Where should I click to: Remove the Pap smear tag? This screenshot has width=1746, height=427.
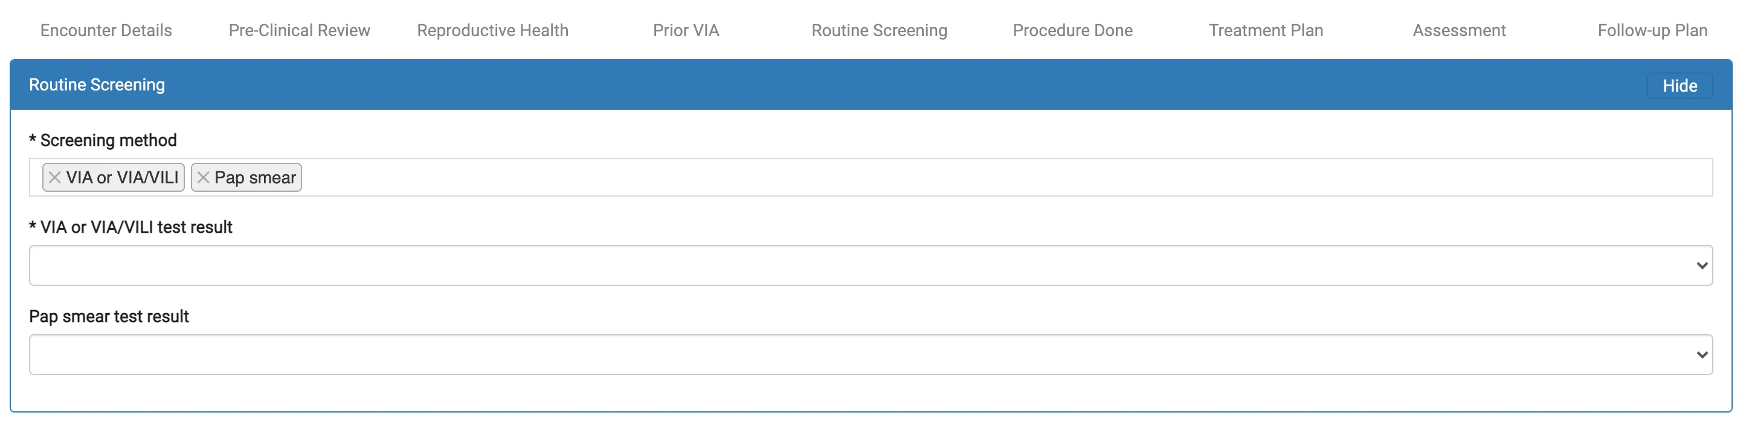click(204, 177)
